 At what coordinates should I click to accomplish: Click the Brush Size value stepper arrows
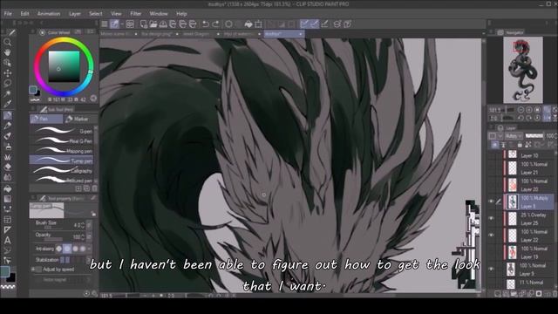[x=83, y=225]
